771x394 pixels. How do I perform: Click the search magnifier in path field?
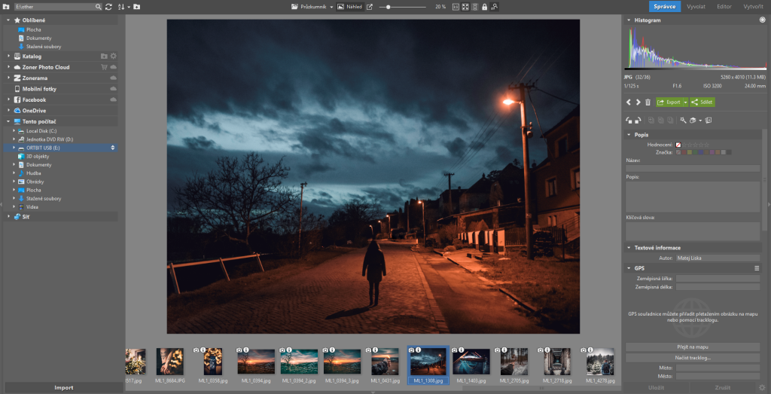(99, 7)
